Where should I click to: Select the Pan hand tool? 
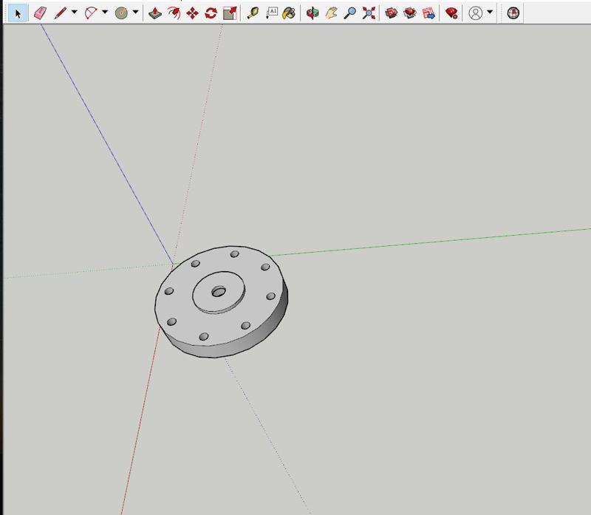(331, 13)
